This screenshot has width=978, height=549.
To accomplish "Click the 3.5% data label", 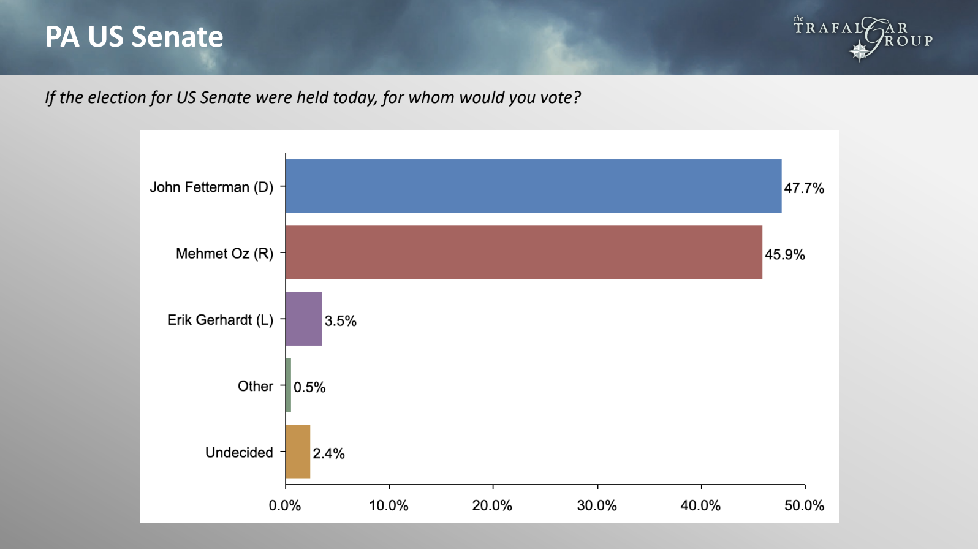I will click(x=341, y=321).
